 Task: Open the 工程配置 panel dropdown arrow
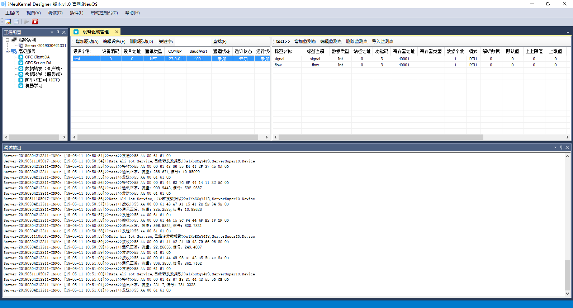(52, 32)
